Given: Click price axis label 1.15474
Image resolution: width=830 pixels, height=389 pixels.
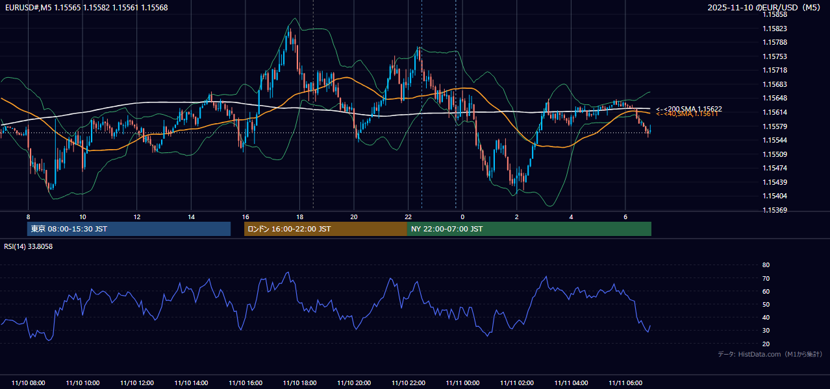Looking at the screenshot, I should [x=775, y=168].
